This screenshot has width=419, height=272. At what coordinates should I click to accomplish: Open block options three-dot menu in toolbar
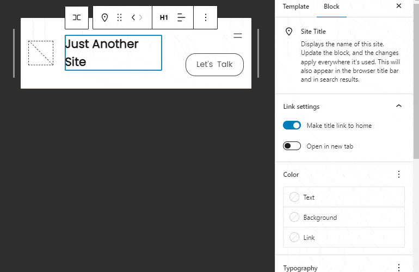(x=206, y=17)
